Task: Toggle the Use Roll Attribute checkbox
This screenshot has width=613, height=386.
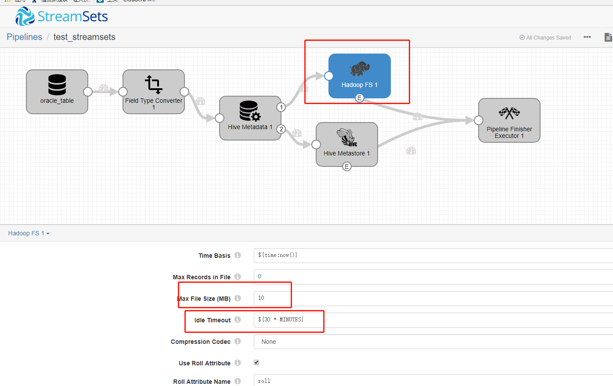Action: 256,362
